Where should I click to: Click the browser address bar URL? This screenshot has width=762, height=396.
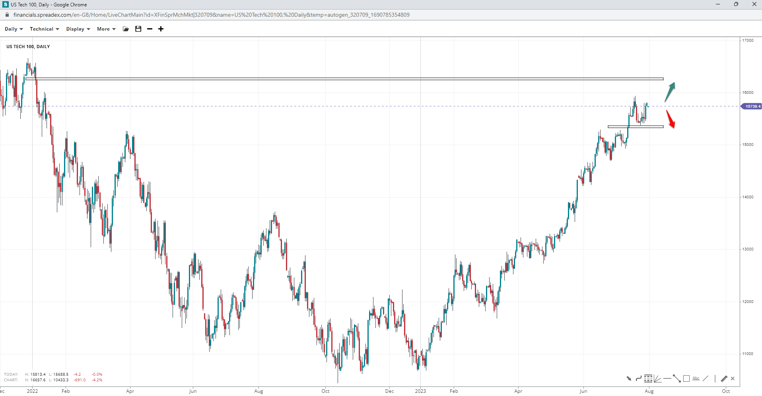tap(211, 15)
